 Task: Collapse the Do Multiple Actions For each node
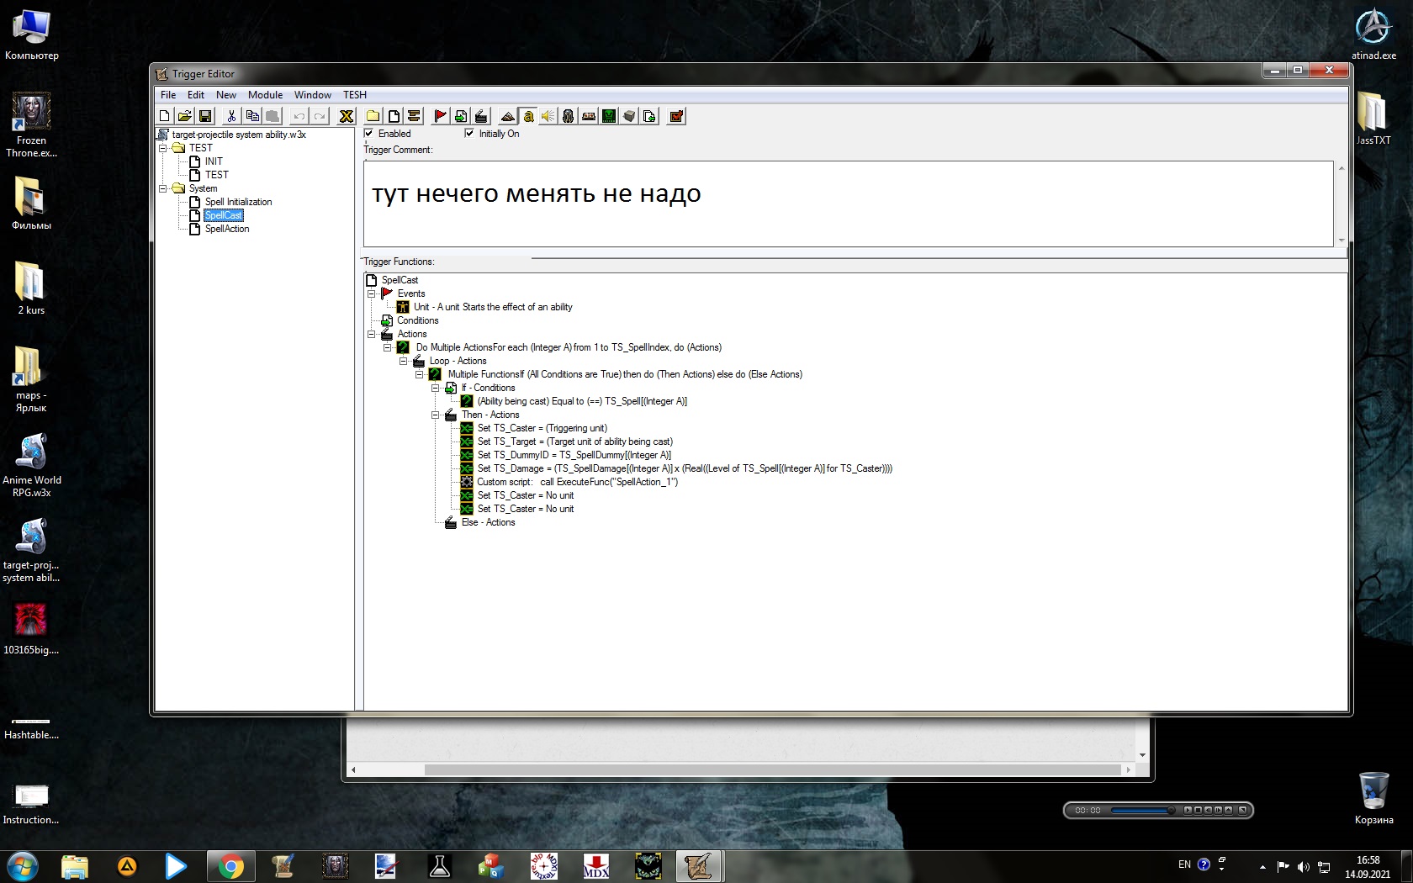(x=387, y=347)
